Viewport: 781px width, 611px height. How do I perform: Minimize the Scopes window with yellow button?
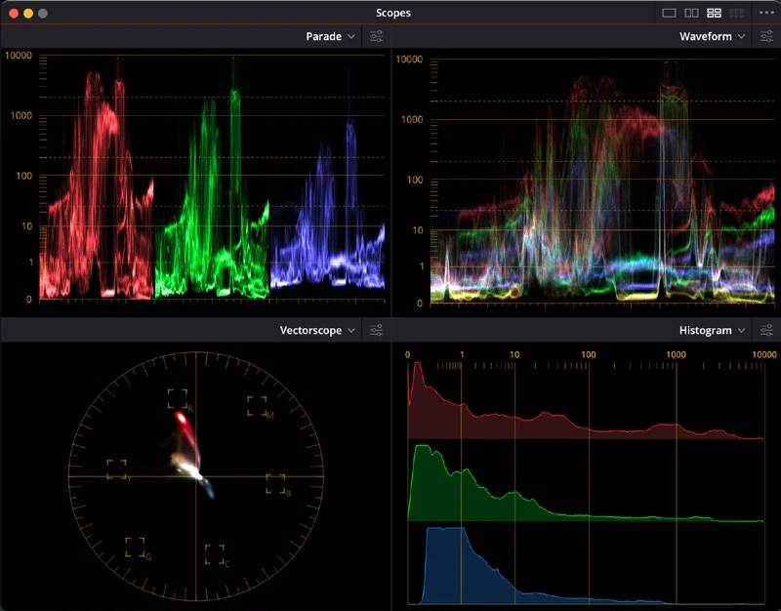tap(28, 14)
